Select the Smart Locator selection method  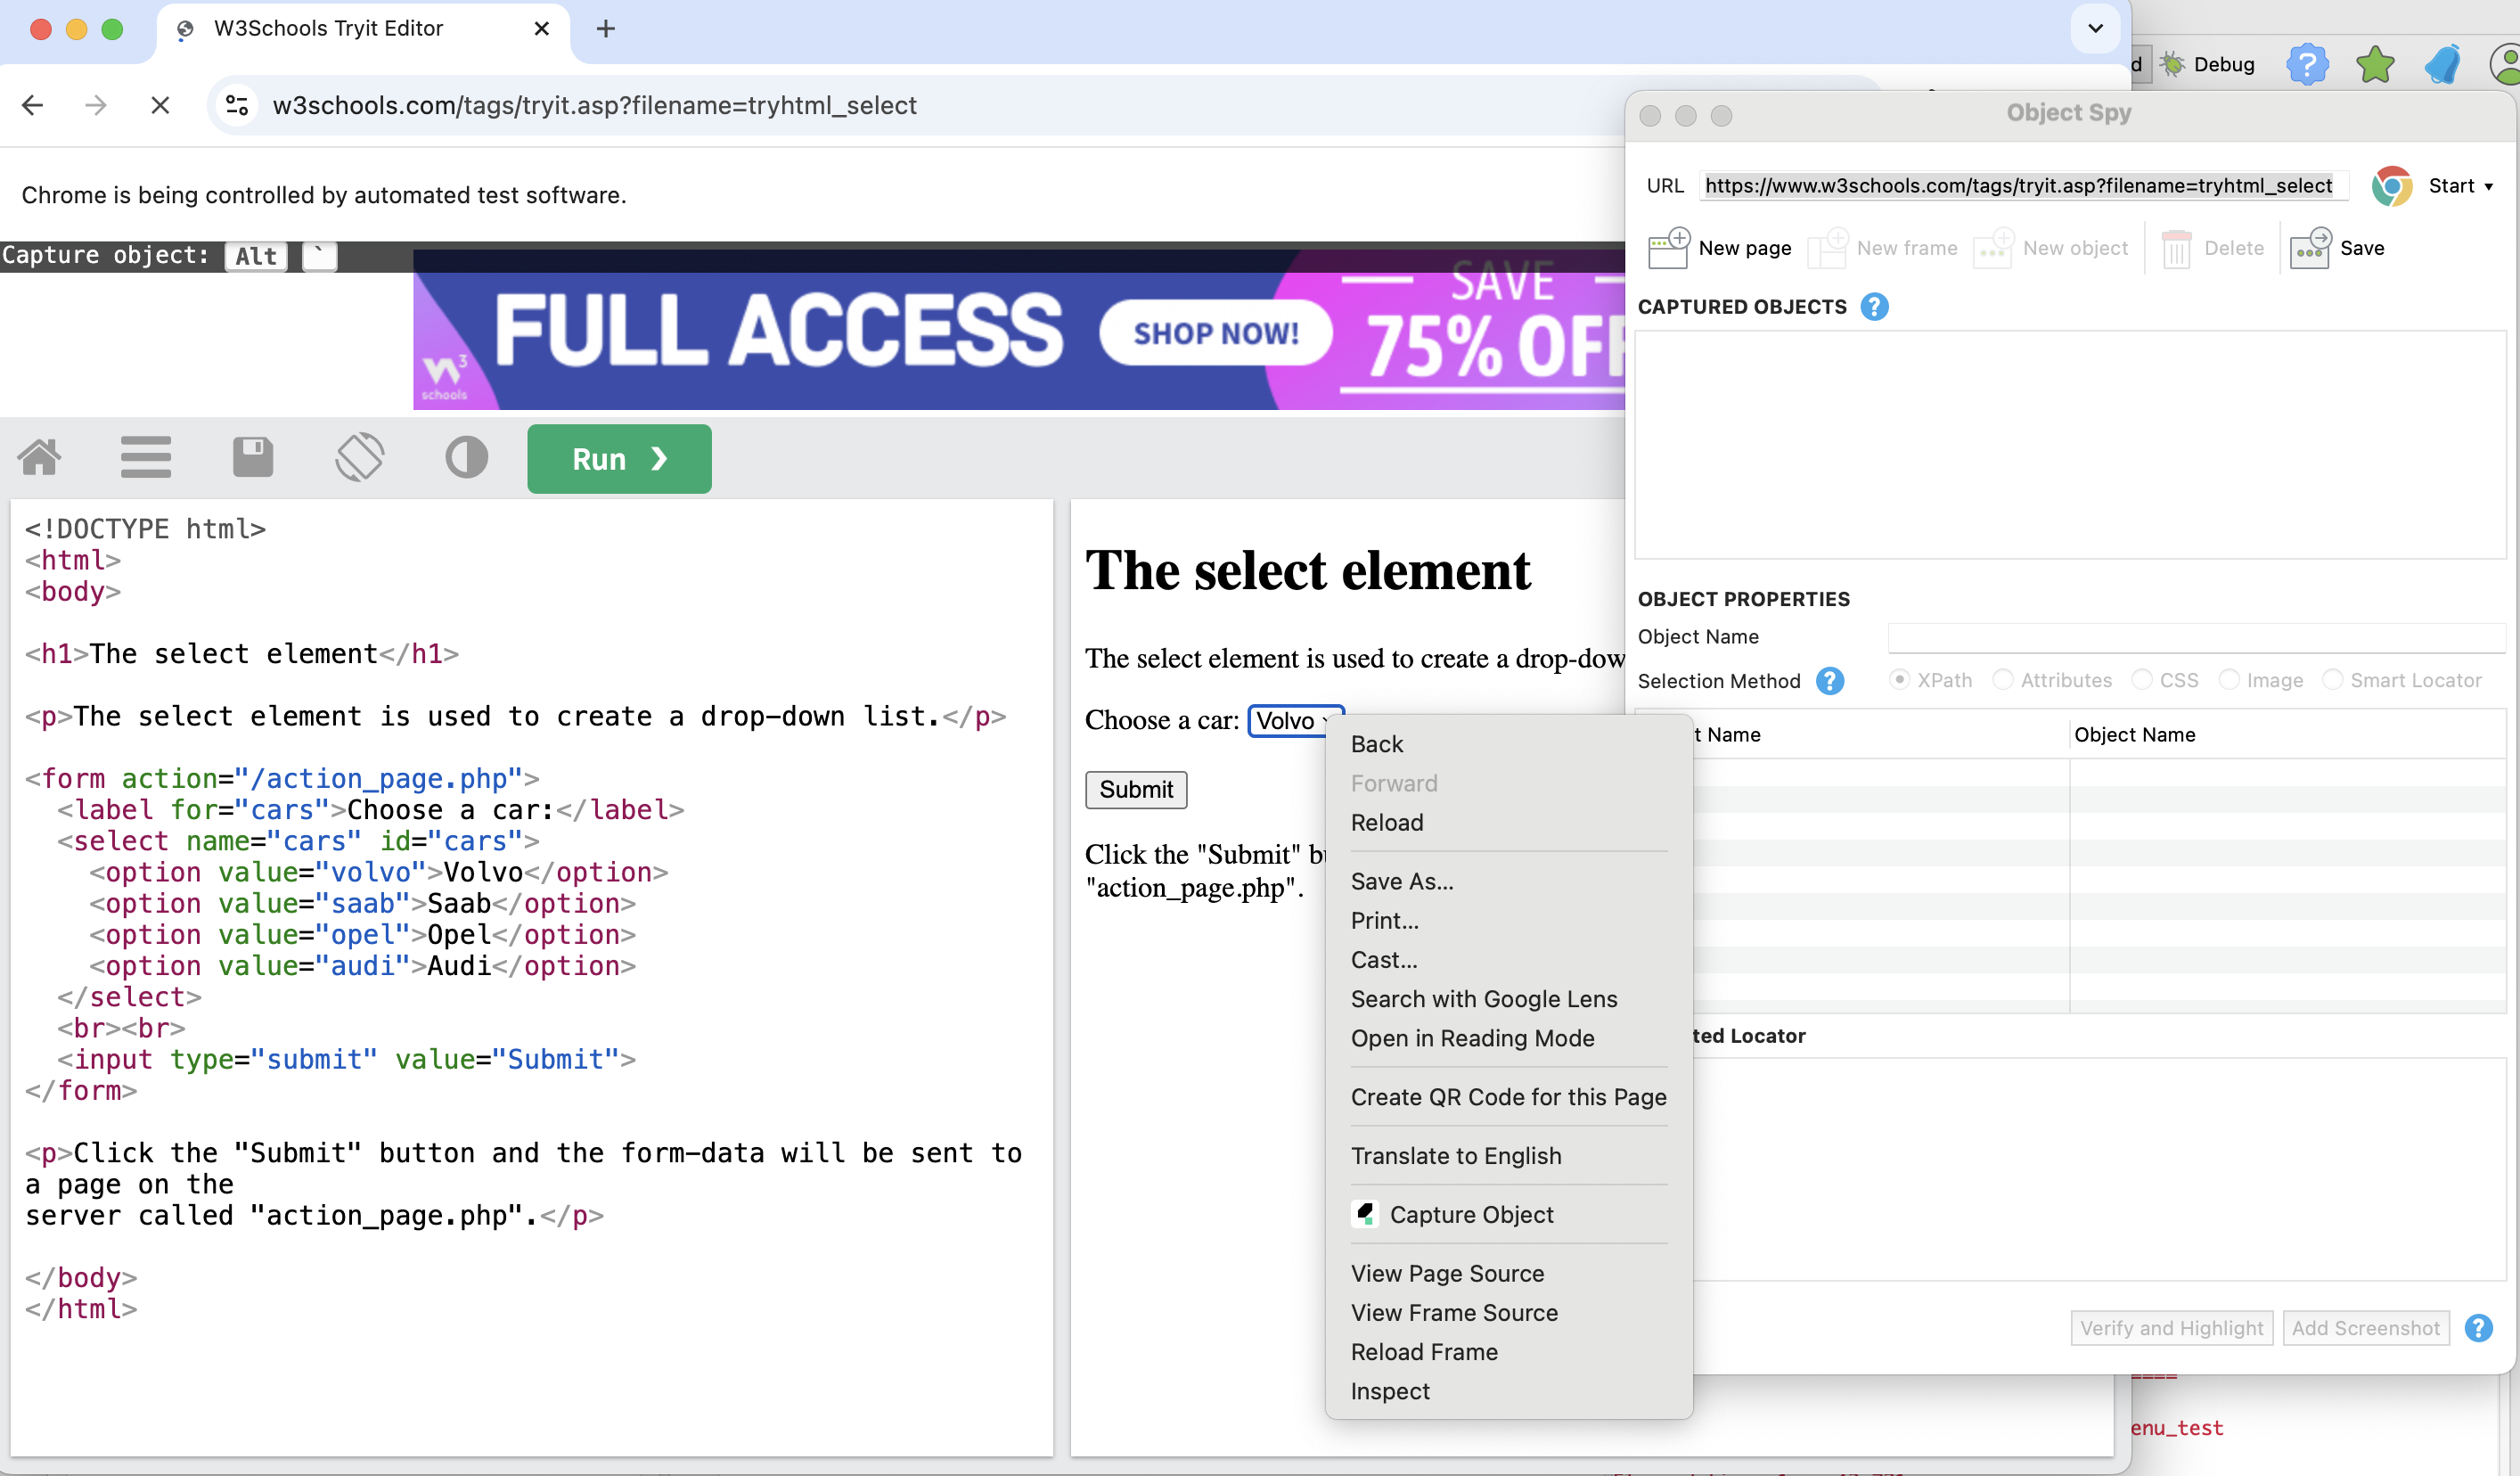(2334, 680)
